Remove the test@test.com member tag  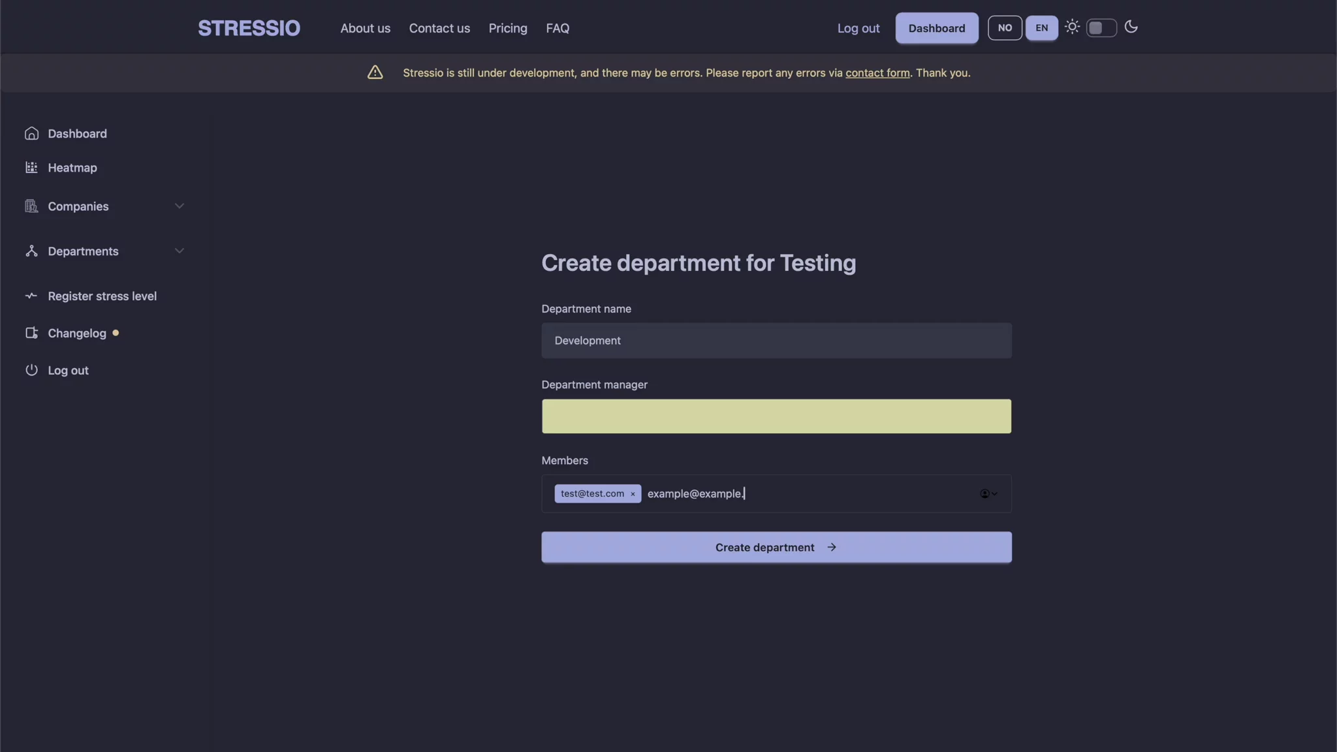coord(633,494)
